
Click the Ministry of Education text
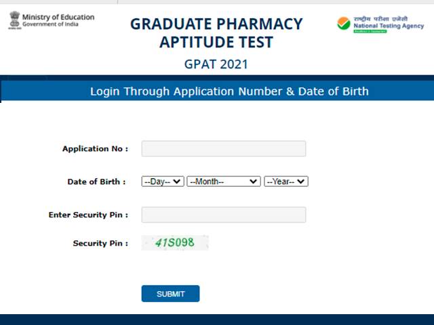point(58,16)
